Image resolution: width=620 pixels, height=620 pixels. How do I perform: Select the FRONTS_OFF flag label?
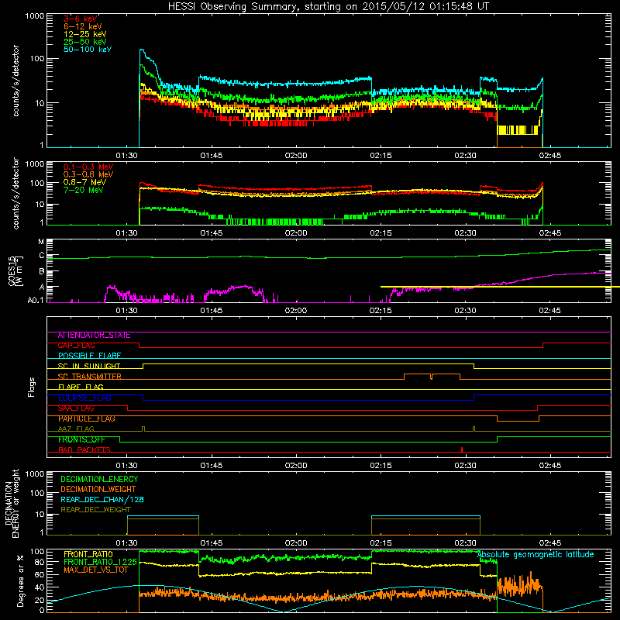coord(81,439)
